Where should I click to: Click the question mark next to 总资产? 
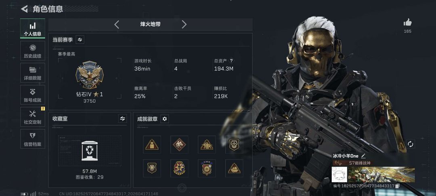click(x=231, y=61)
